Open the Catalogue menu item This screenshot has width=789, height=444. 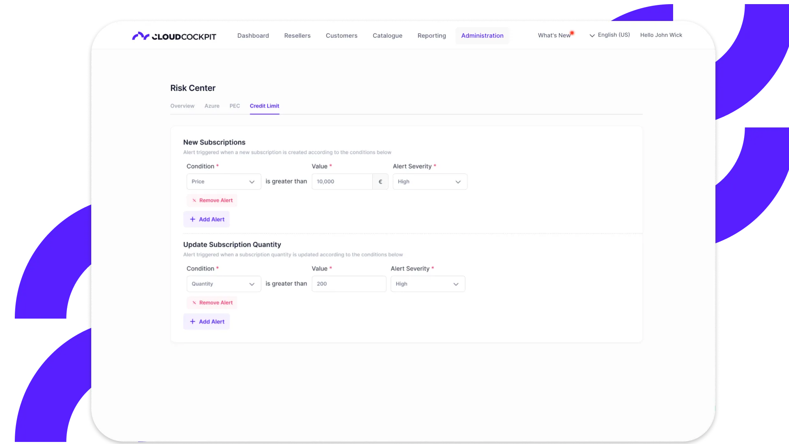(387, 36)
